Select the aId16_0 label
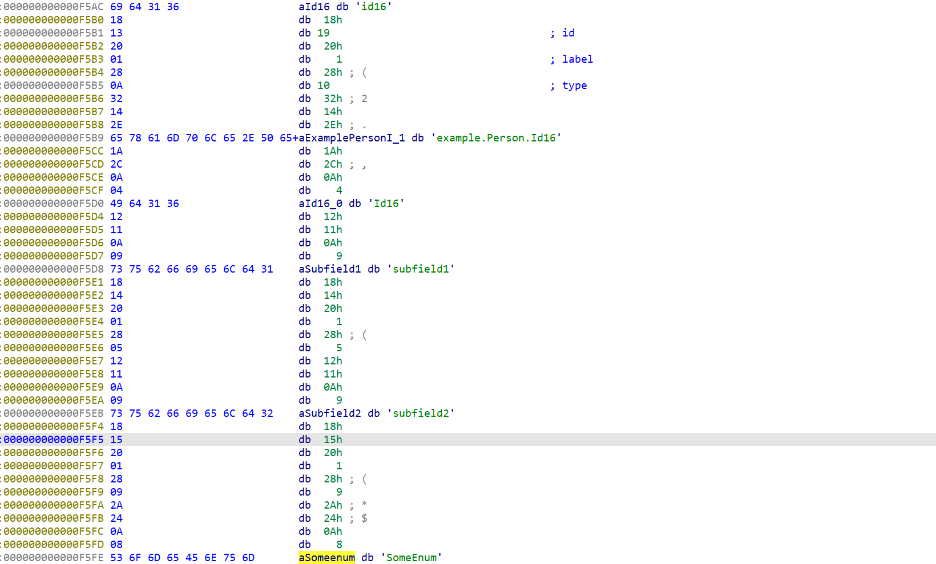The width and height of the screenshot is (936, 564). (x=320, y=204)
